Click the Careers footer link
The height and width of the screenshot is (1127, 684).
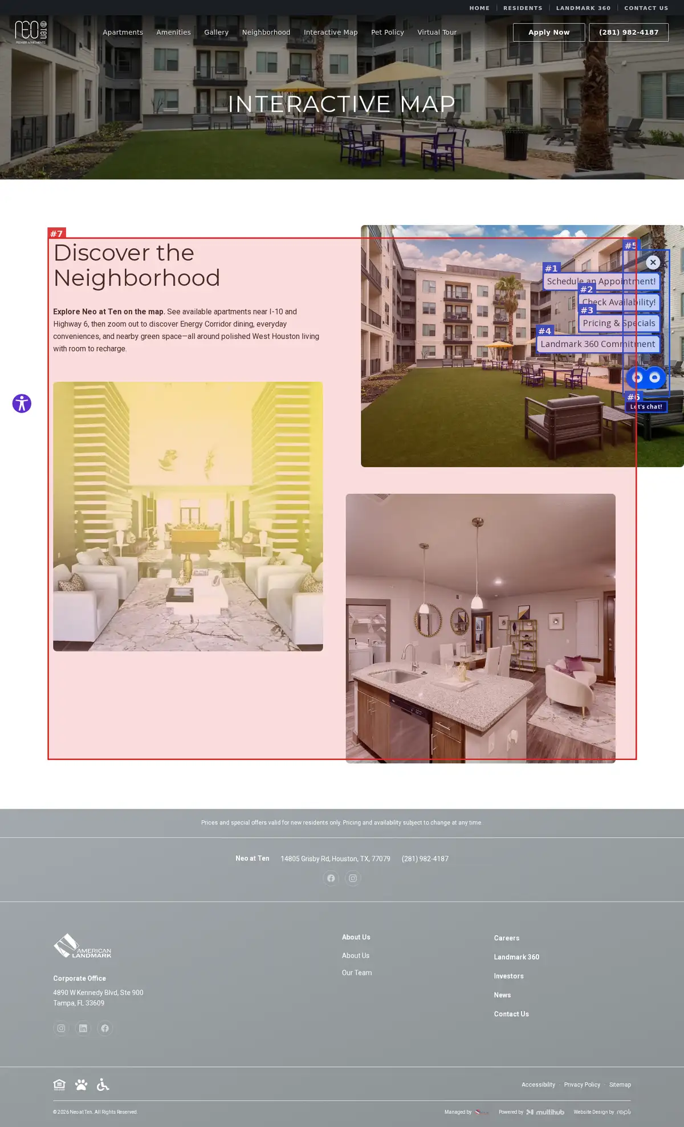507,938
